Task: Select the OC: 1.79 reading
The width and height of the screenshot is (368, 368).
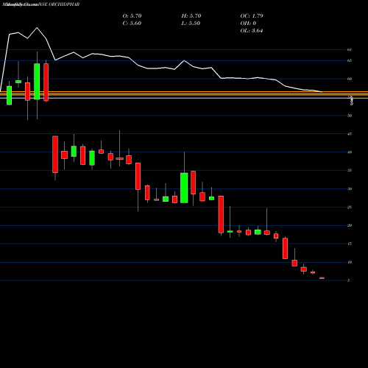Action: click(252, 16)
